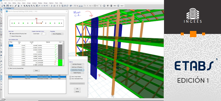Click the Add New Property button
This screenshot has width=221, height=101.
pyautogui.click(x=77, y=64)
